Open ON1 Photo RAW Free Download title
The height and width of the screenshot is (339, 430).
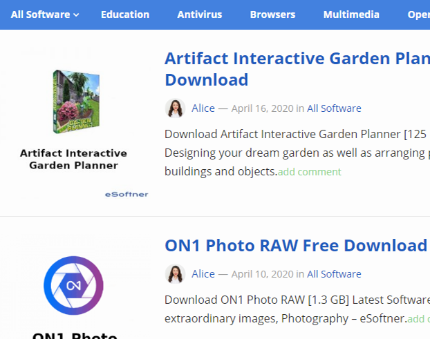coord(296,245)
